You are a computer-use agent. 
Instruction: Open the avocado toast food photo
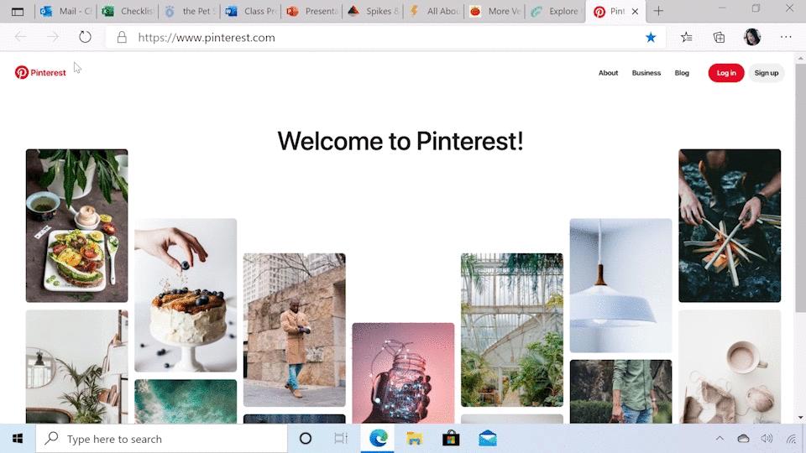tap(76, 226)
